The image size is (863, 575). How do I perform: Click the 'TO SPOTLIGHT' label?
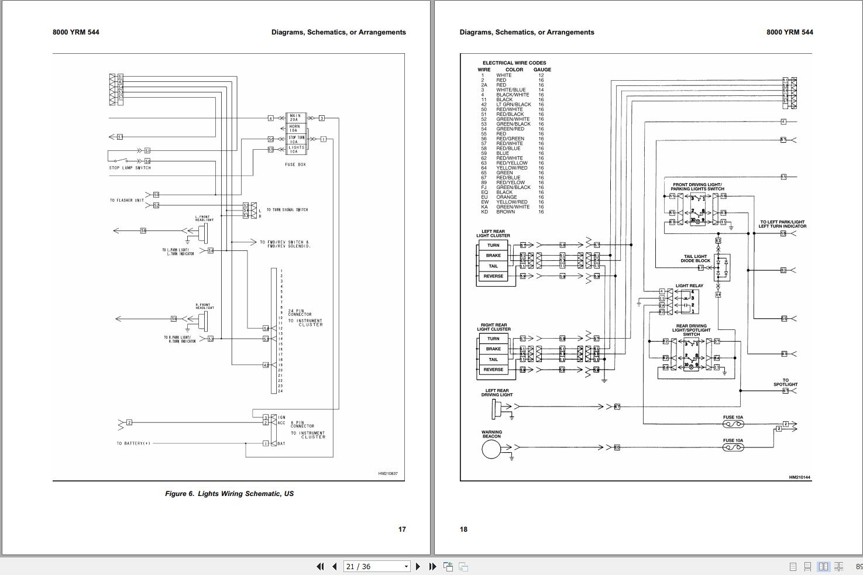coord(786,383)
